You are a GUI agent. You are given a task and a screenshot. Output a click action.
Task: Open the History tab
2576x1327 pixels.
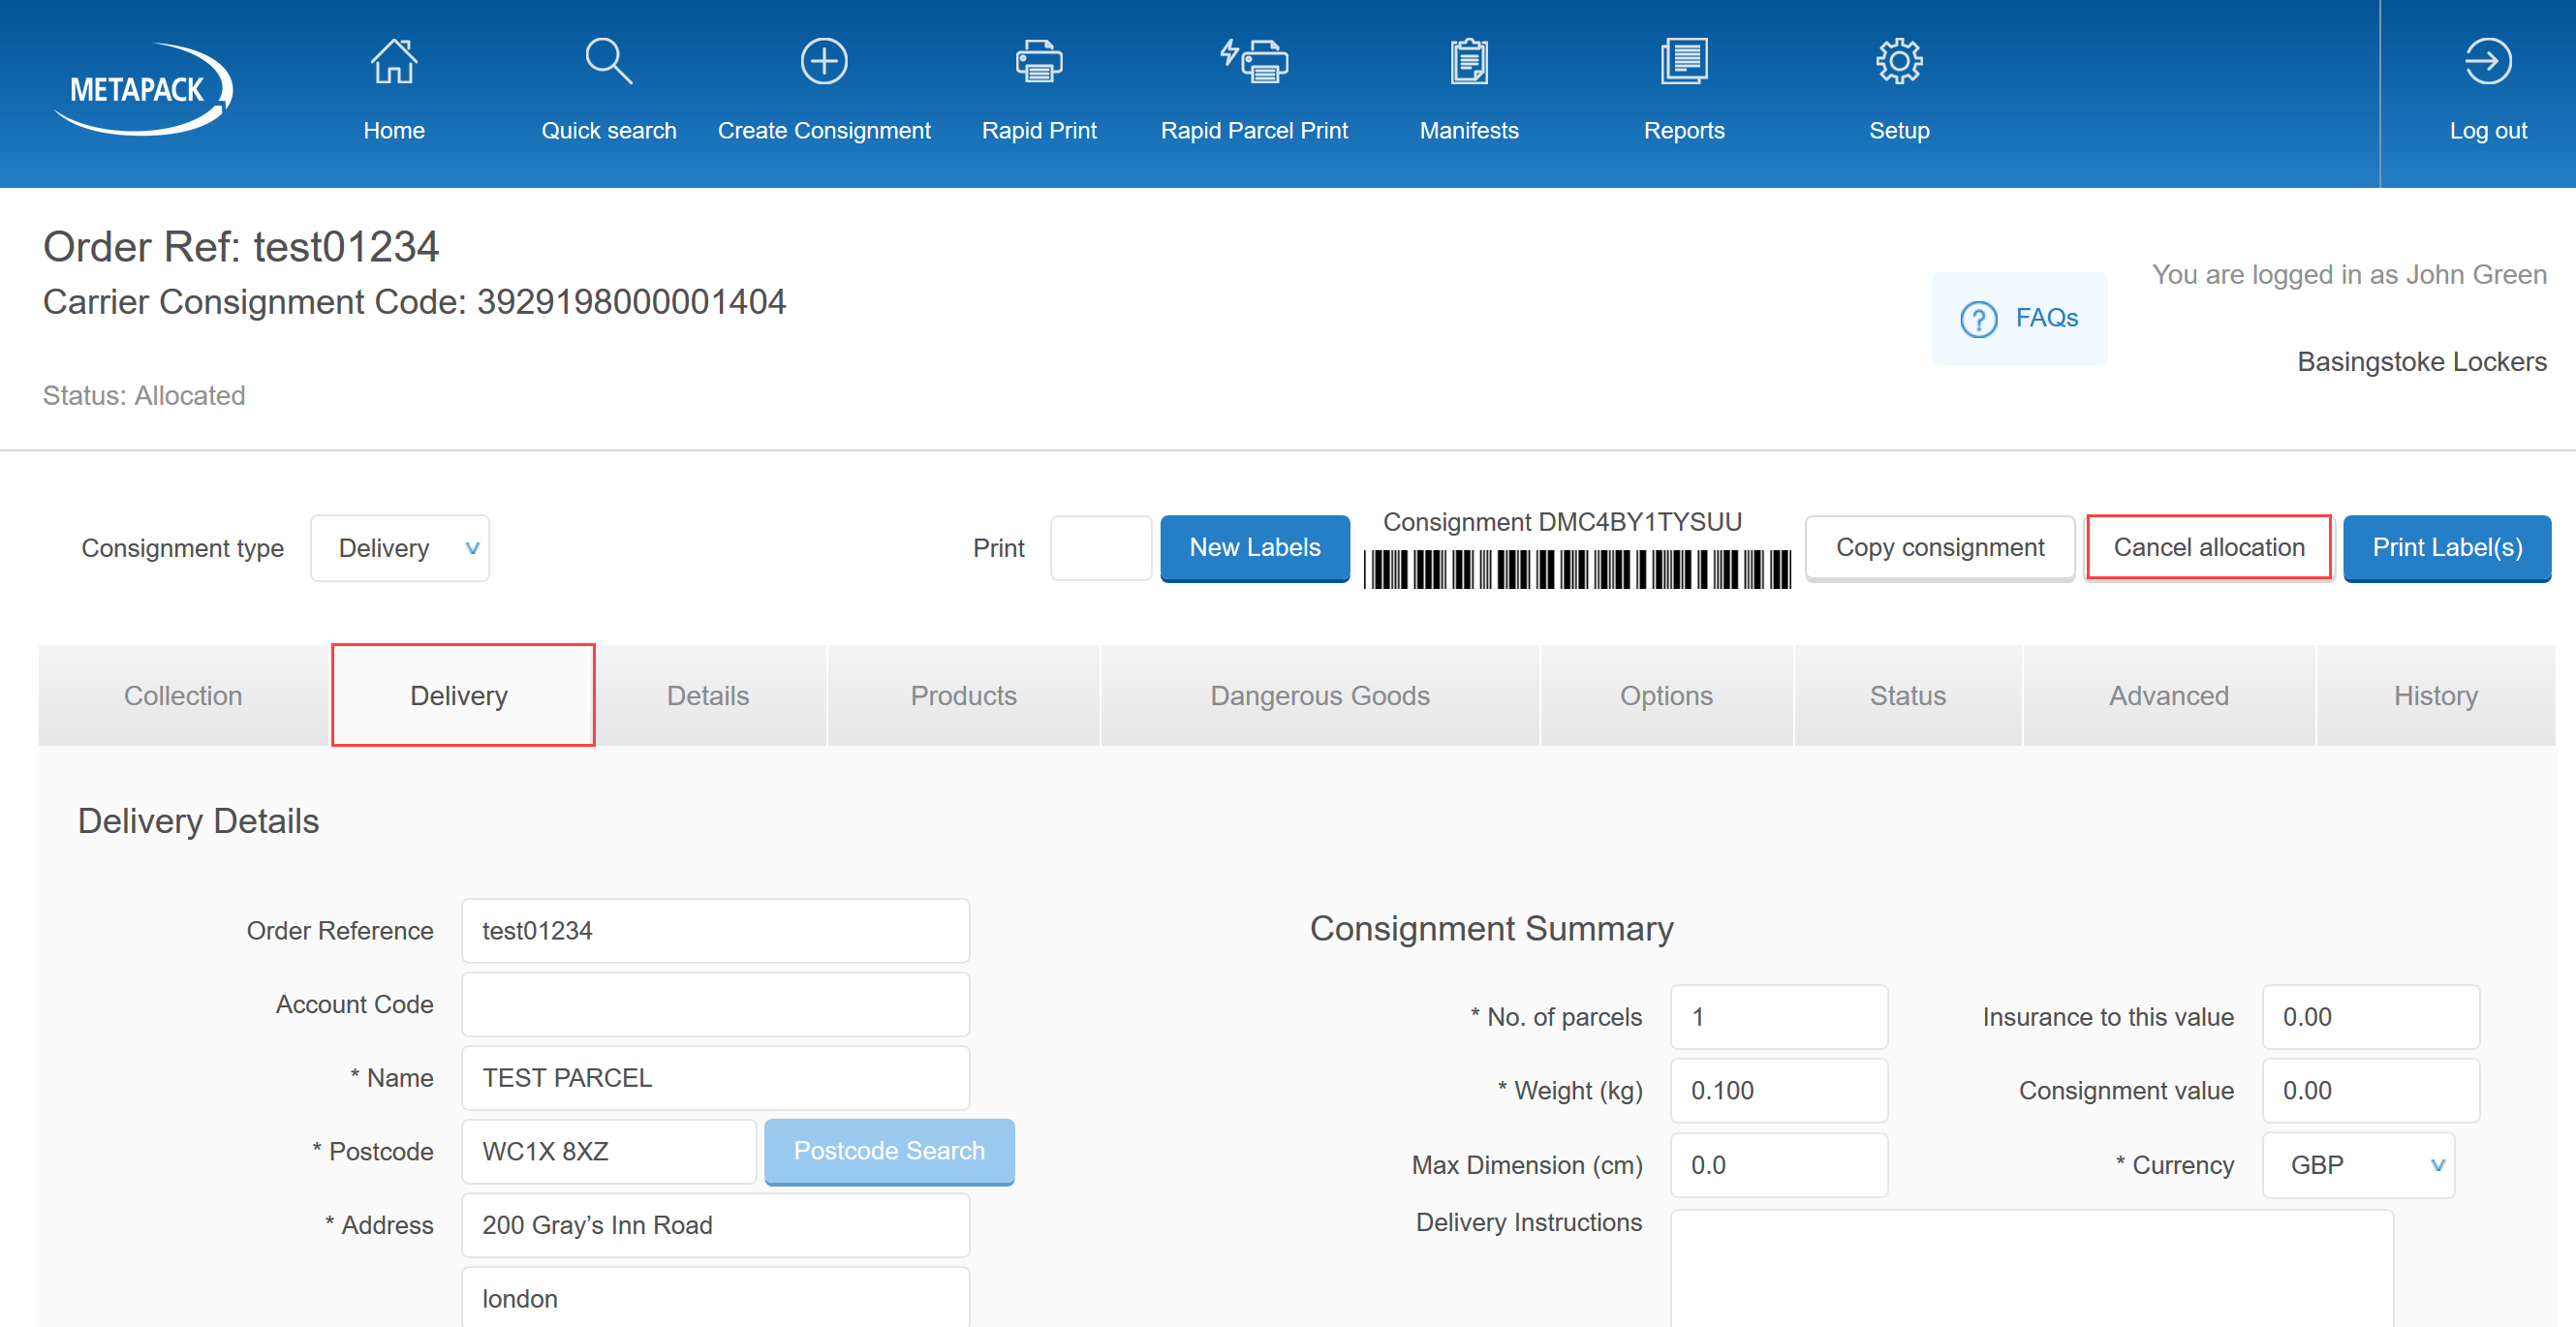(x=2434, y=696)
